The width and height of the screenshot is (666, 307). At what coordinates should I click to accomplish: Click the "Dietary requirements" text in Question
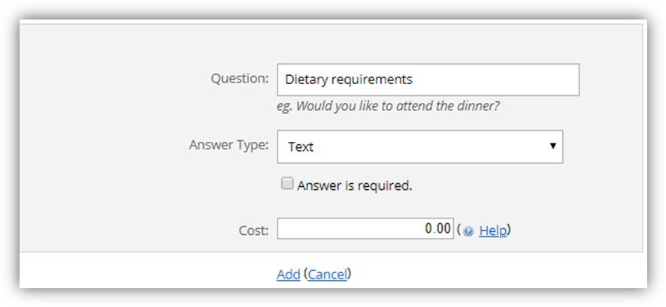349,80
